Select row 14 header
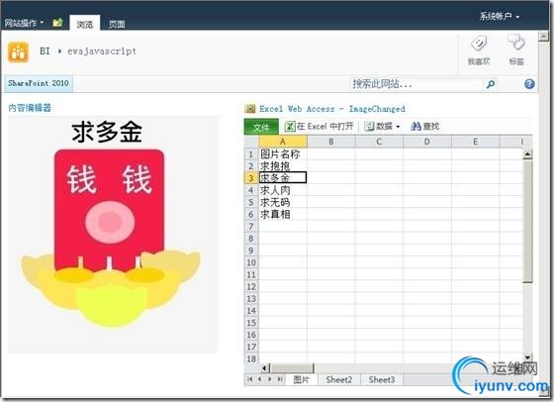The height and width of the screenshot is (402, 554). click(x=251, y=311)
